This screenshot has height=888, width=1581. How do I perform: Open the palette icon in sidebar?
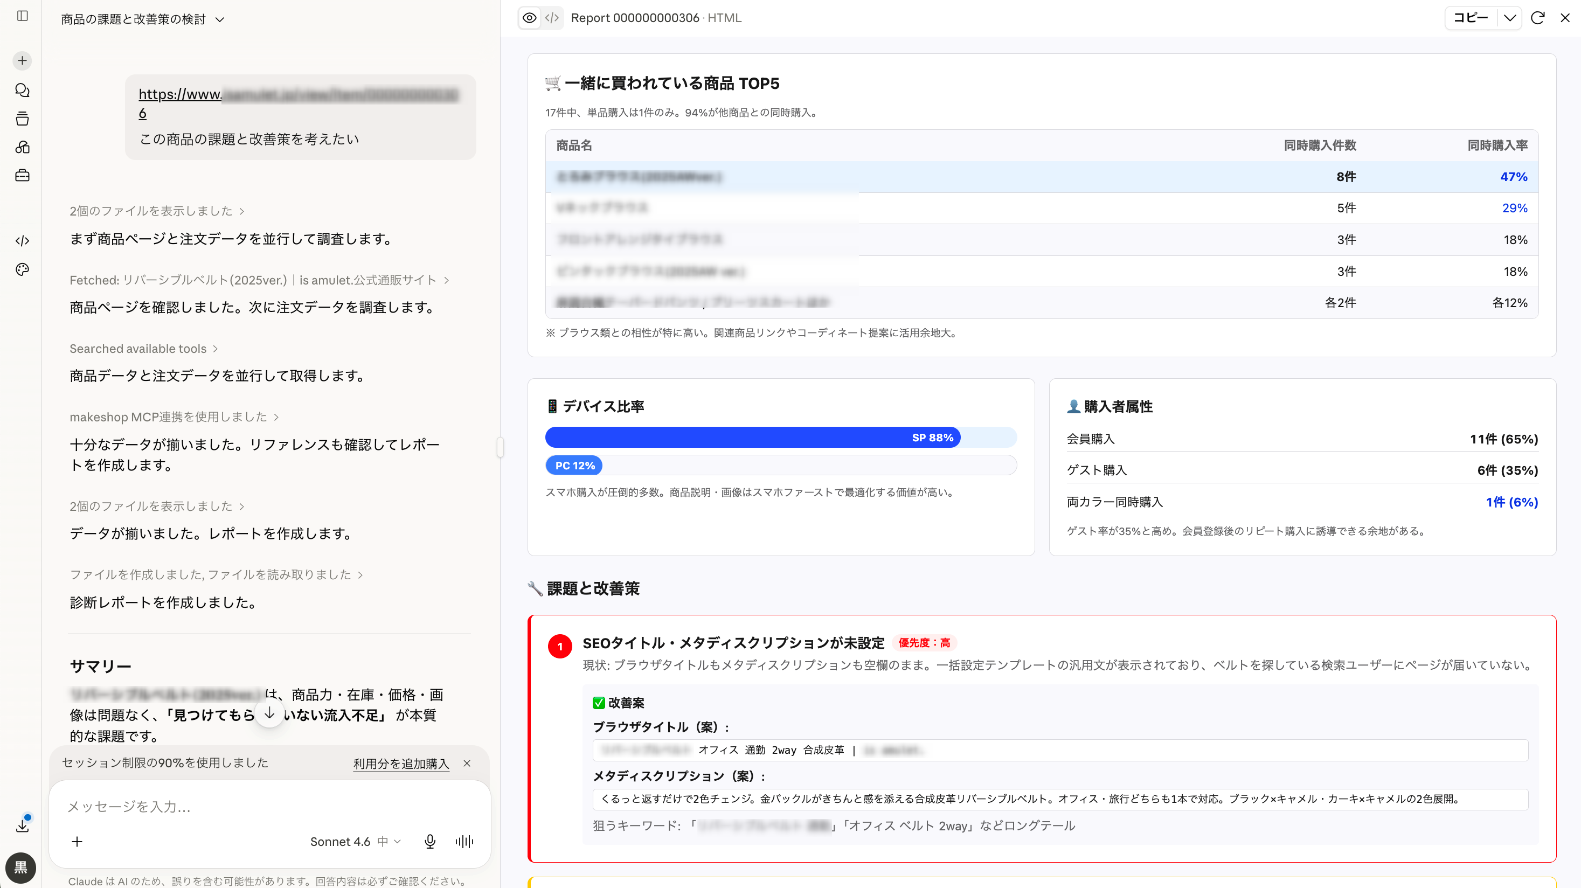tap(22, 269)
